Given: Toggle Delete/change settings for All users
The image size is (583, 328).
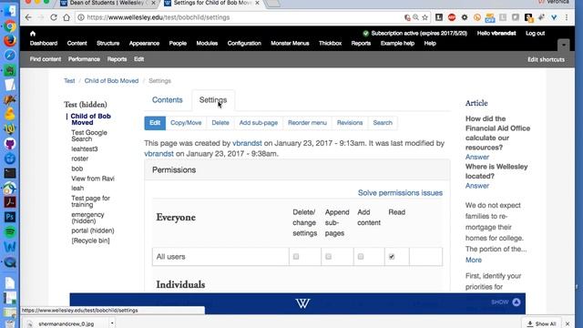Looking at the screenshot, I should point(296,257).
